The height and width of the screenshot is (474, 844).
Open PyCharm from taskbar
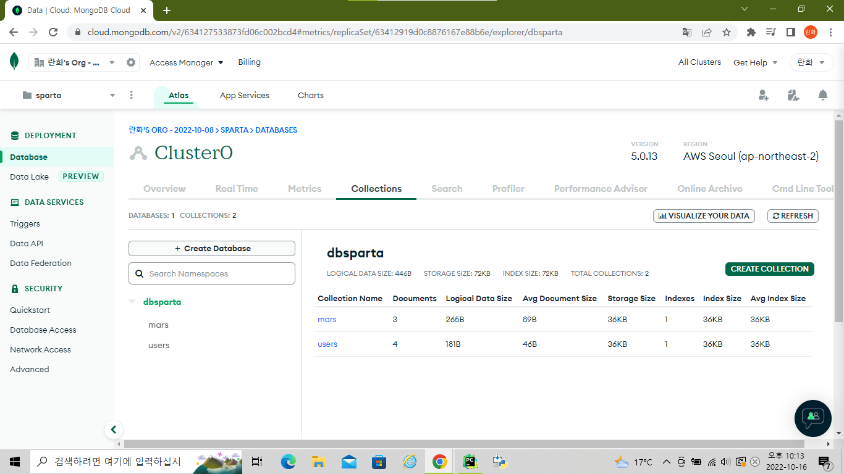[470, 462]
